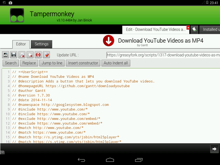Click the @include http://www.youtube.com/* line
220x165 pixels.
[x=50, y=109]
